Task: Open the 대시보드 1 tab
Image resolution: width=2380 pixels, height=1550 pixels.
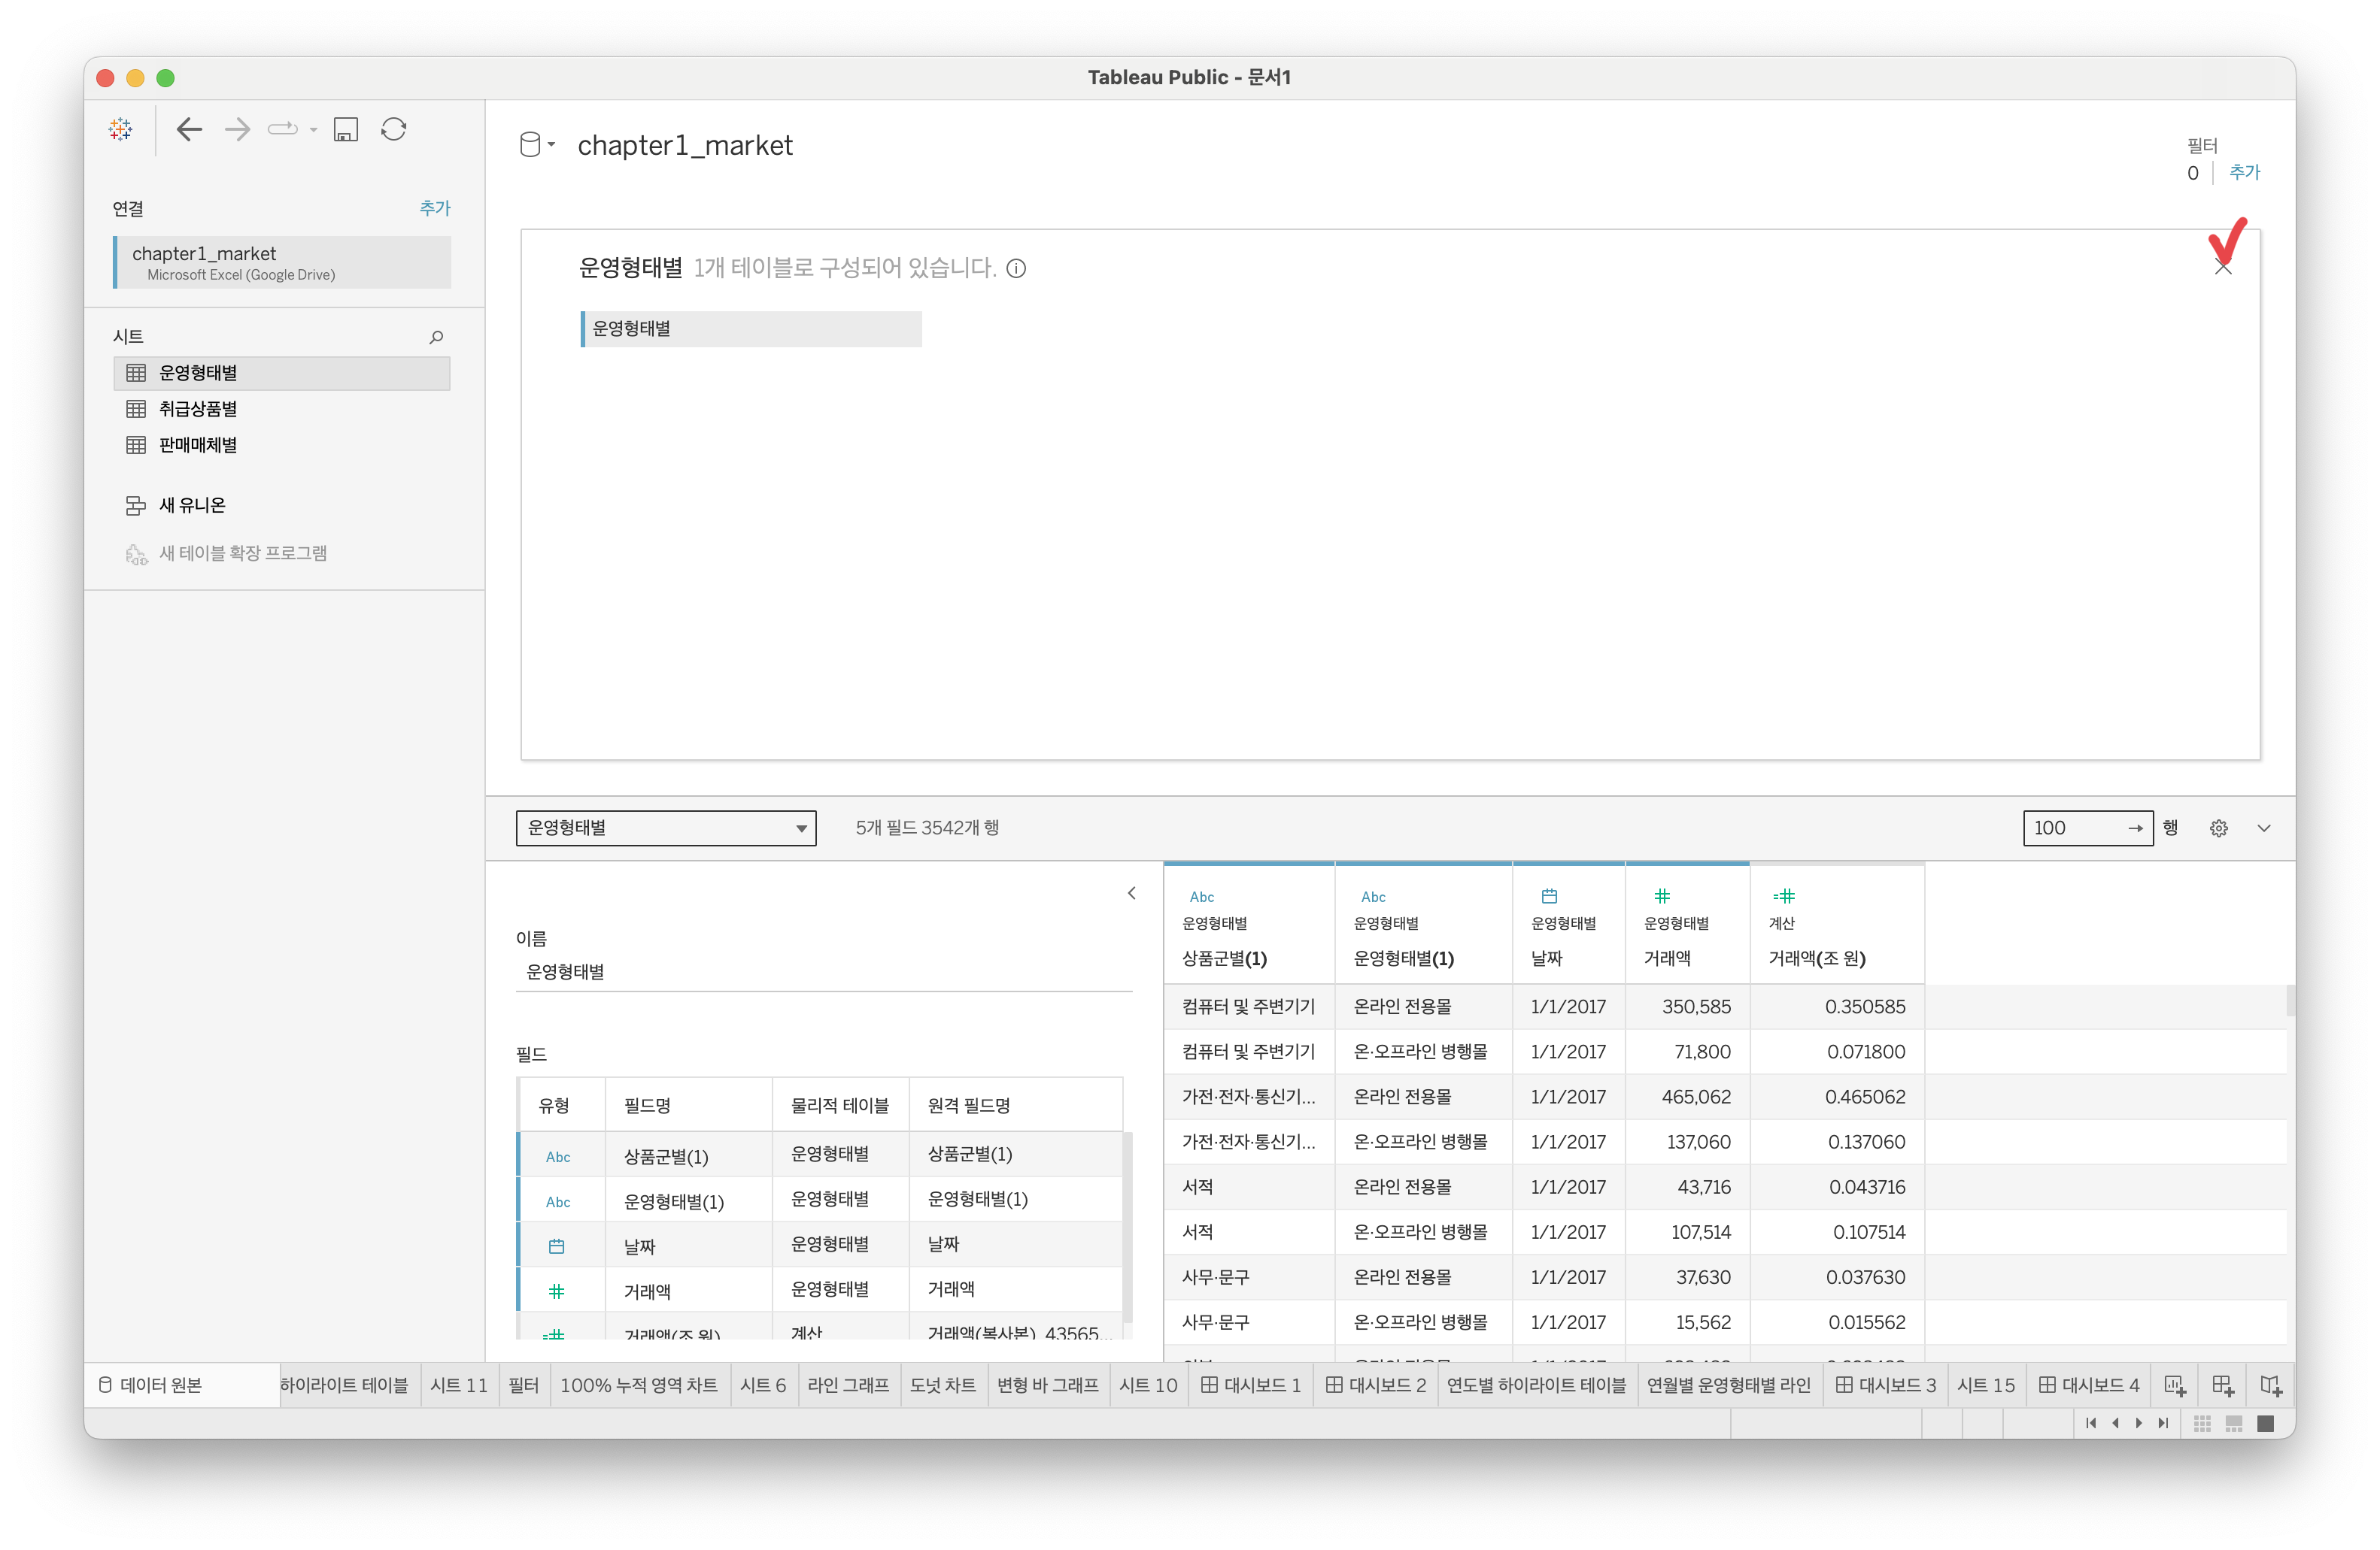Action: tap(1251, 1385)
